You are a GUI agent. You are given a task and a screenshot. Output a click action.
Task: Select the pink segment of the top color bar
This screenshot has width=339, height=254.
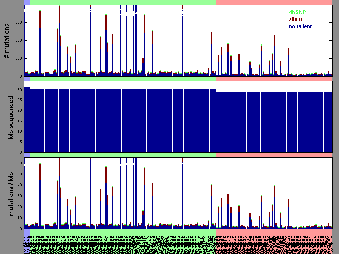[274, 2]
